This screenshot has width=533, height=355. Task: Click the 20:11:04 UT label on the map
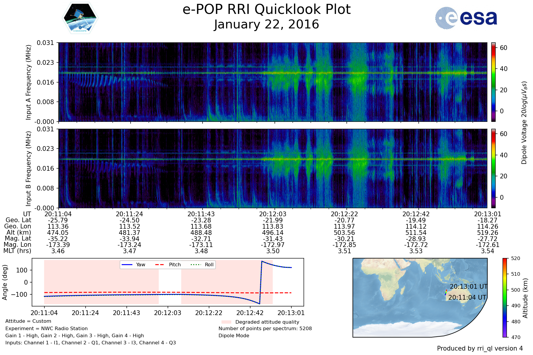point(467,298)
